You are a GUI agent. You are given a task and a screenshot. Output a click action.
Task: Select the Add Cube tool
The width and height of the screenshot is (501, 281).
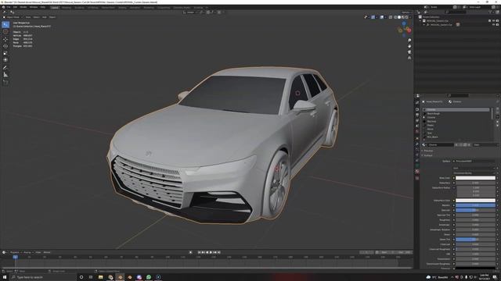tap(5, 82)
